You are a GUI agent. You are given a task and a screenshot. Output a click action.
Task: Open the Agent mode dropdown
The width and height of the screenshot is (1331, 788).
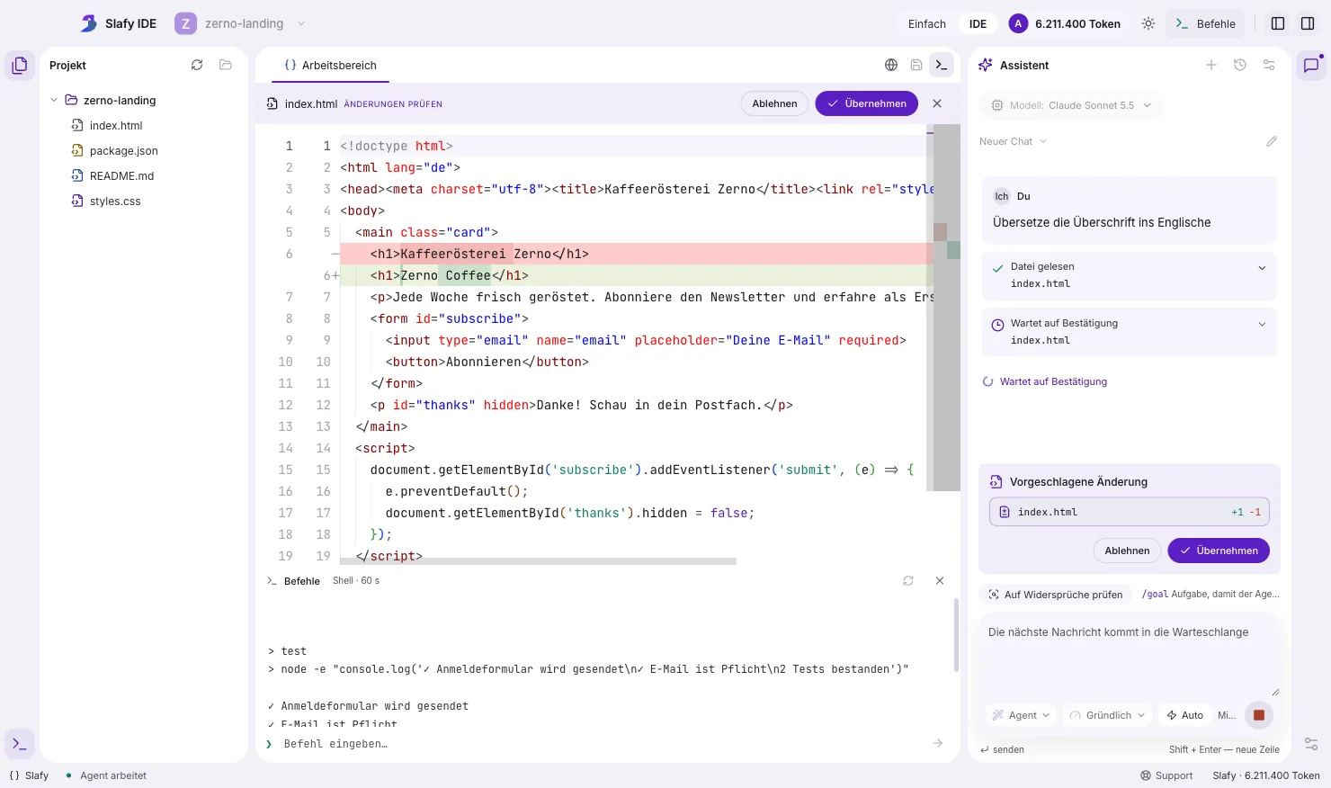click(x=1021, y=715)
